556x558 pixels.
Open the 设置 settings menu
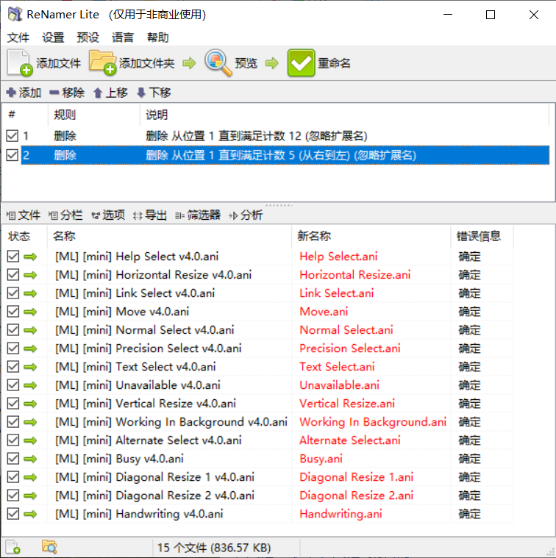pyautogui.click(x=53, y=37)
